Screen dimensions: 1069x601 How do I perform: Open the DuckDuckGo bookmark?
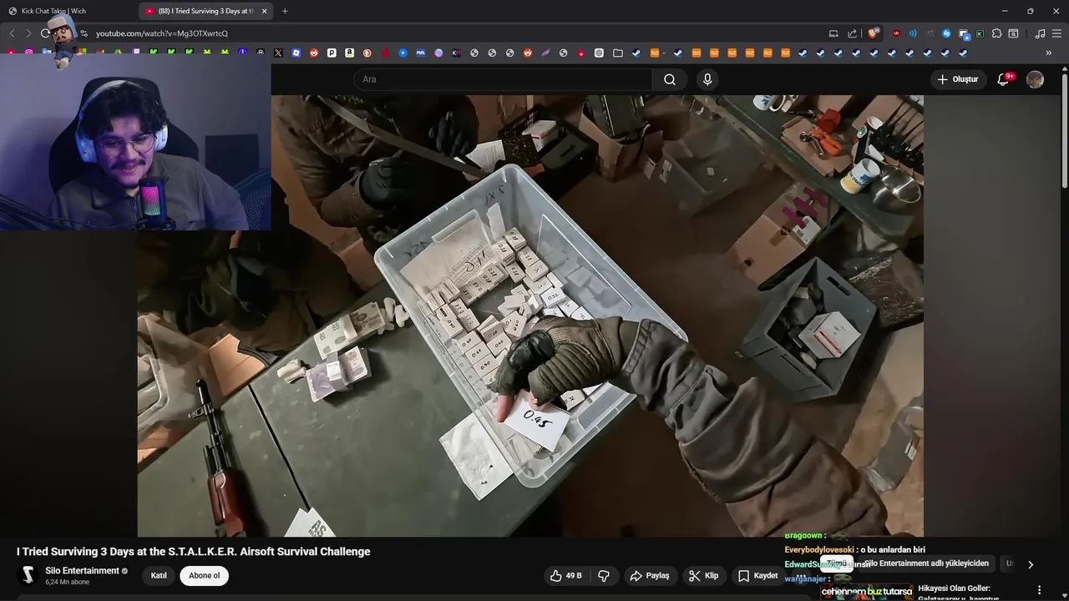point(367,53)
